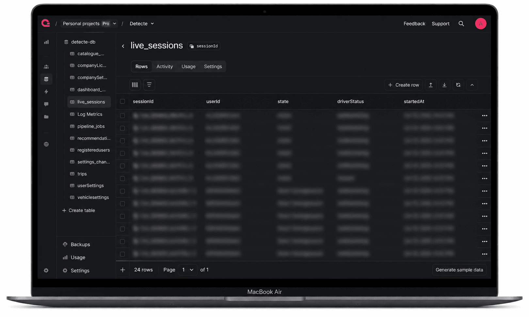The height and width of the screenshot is (317, 529).
Task: Open actions menu for third row
Action: coord(485,141)
